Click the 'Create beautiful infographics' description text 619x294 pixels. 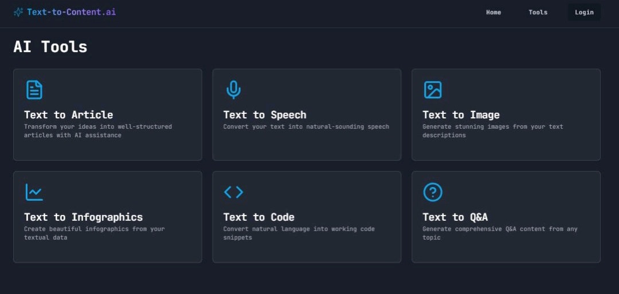94,233
